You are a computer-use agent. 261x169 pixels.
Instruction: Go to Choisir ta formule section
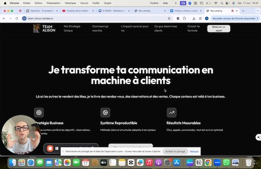tap(194, 29)
